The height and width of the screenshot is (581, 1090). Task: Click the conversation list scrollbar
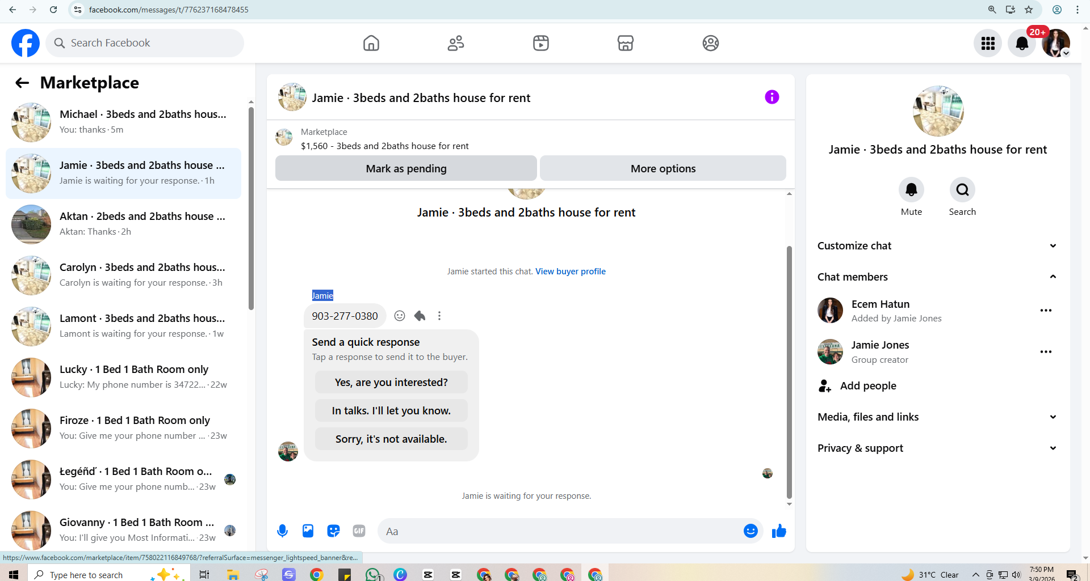pyautogui.click(x=251, y=208)
